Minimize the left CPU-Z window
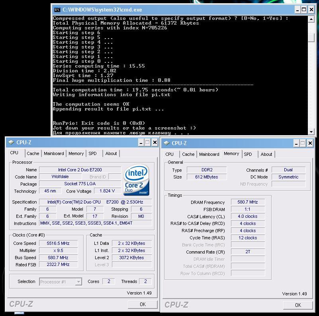 click(x=141, y=143)
